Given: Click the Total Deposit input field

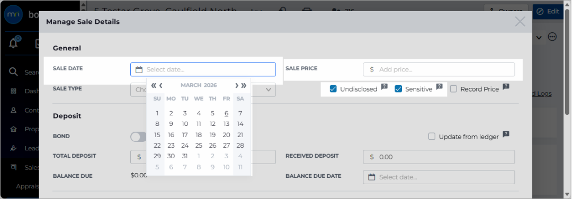Looking at the screenshot, I should pyautogui.click(x=203, y=157).
